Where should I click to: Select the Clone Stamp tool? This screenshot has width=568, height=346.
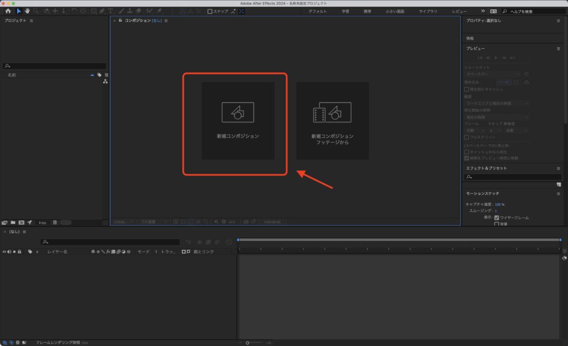click(x=130, y=11)
